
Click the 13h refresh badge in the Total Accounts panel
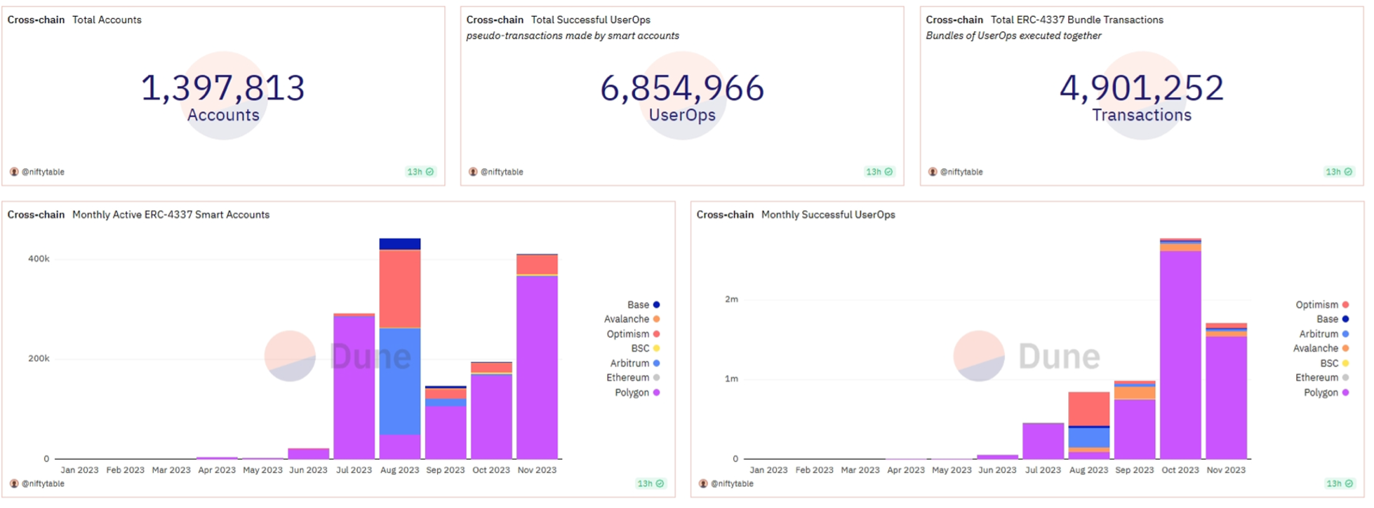coord(420,172)
